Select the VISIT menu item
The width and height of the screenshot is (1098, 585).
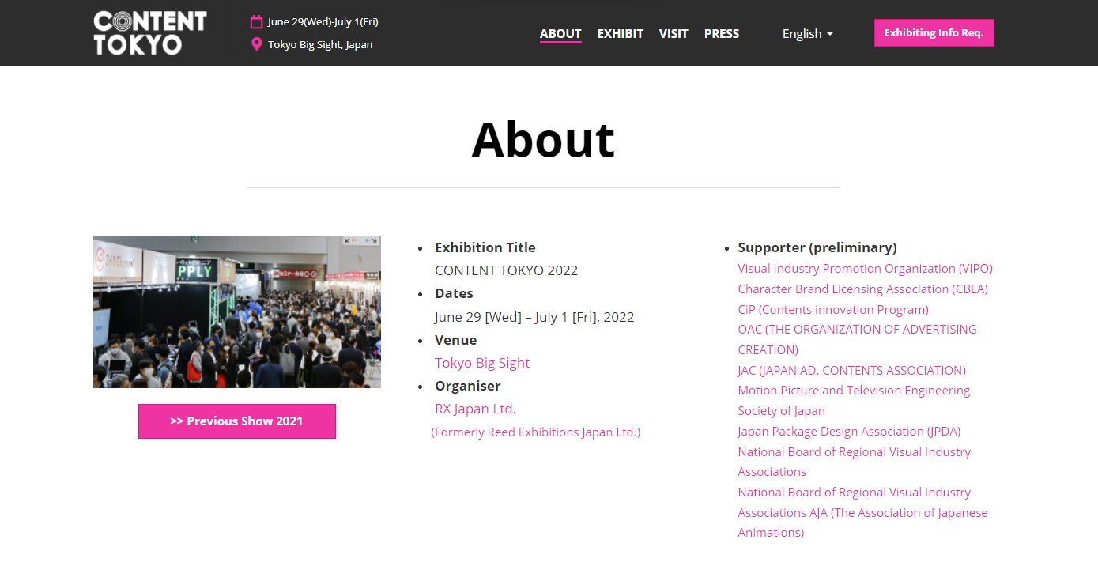point(674,34)
